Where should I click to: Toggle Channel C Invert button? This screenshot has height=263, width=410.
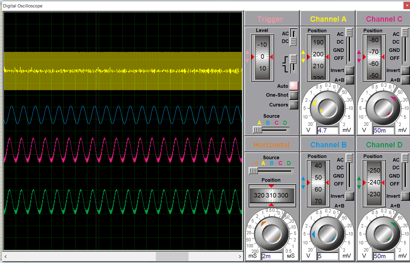[x=405, y=70]
